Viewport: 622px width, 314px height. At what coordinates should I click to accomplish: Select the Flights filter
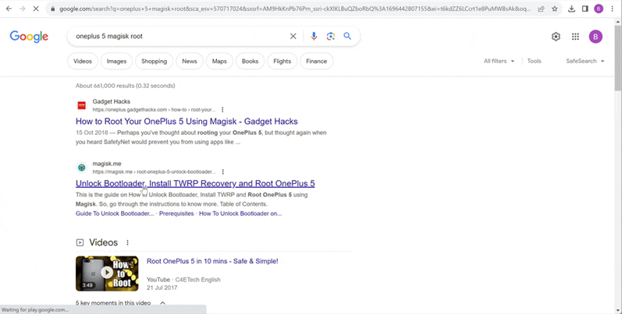click(282, 61)
